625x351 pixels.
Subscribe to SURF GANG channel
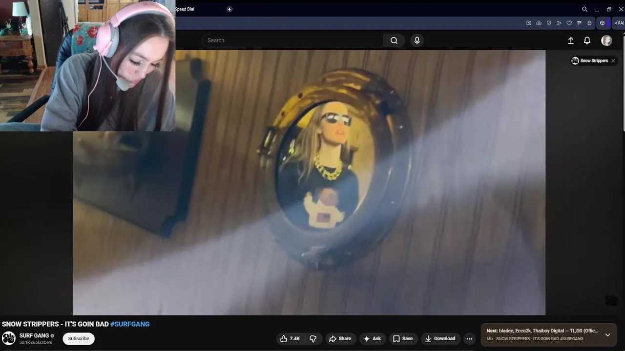[x=79, y=339]
